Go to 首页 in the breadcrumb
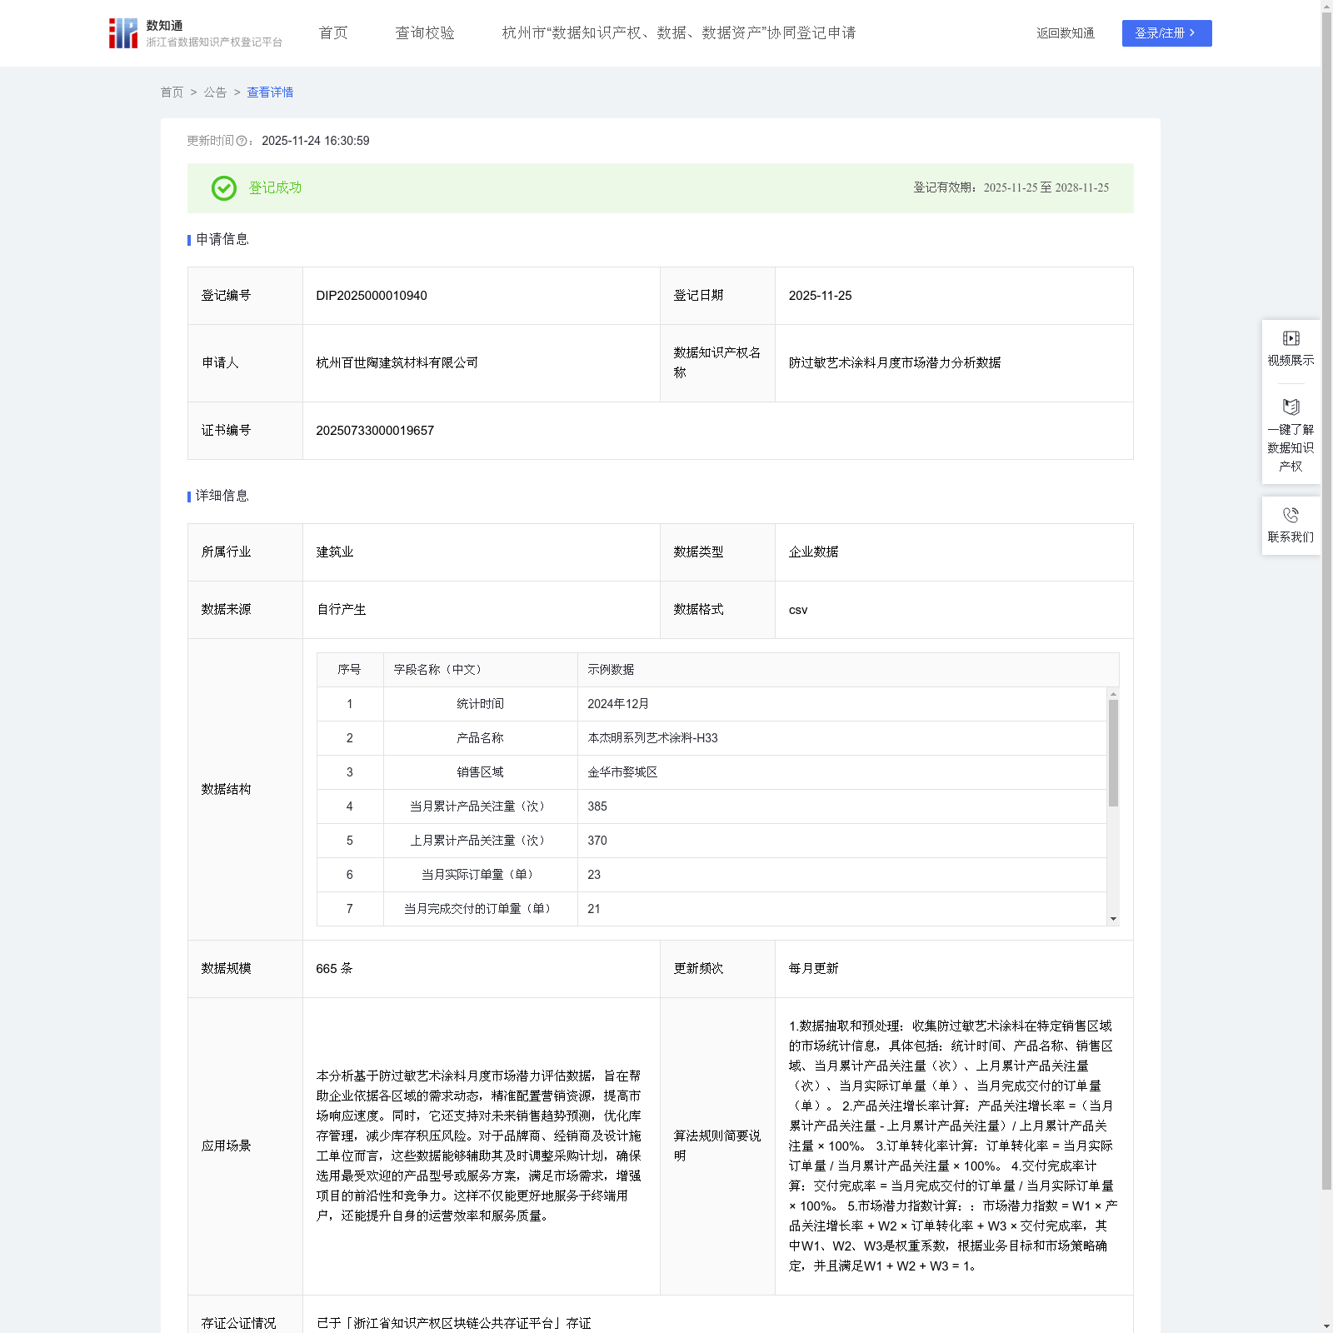Image resolution: width=1333 pixels, height=1333 pixels. coord(172,92)
